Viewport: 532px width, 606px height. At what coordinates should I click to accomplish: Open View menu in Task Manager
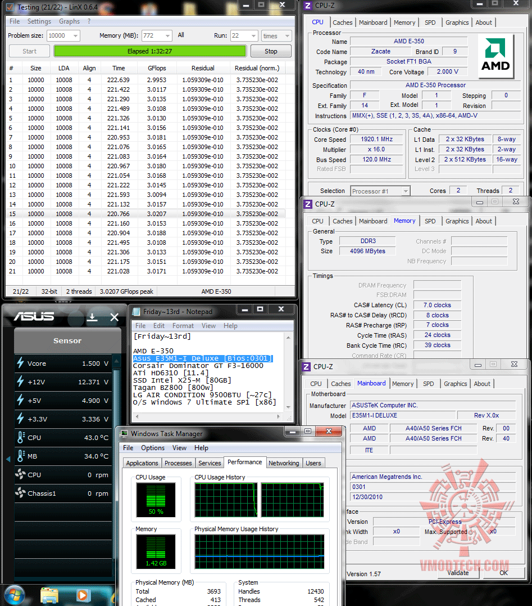pyautogui.click(x=179, y=448)
